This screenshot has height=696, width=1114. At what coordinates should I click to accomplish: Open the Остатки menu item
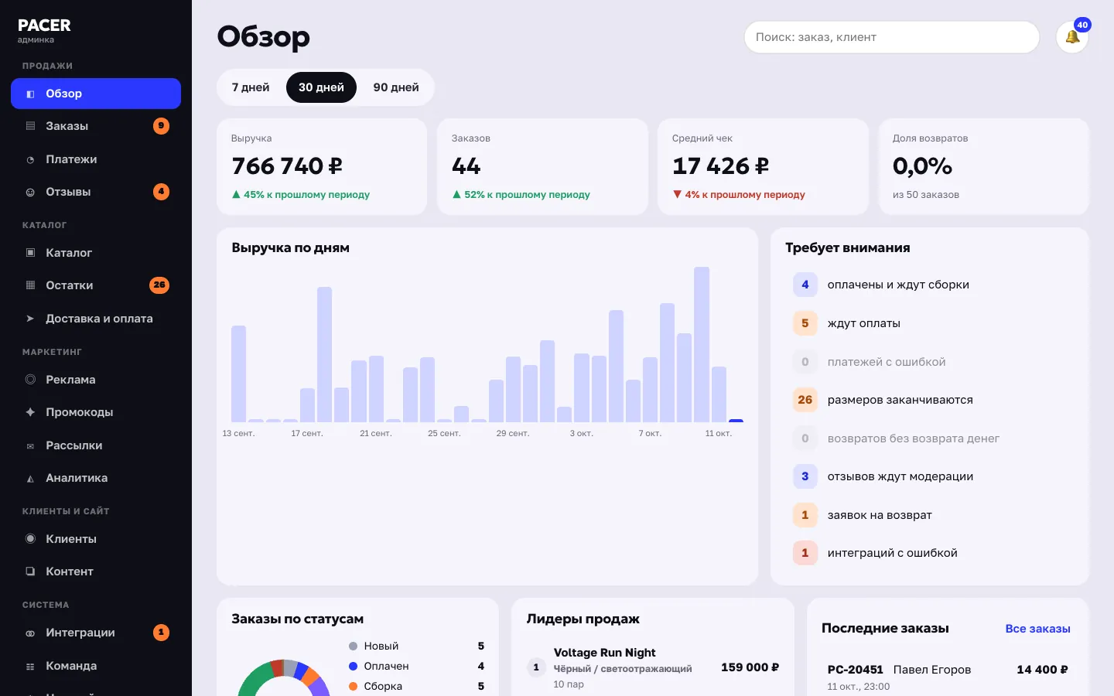click(96, 285)
